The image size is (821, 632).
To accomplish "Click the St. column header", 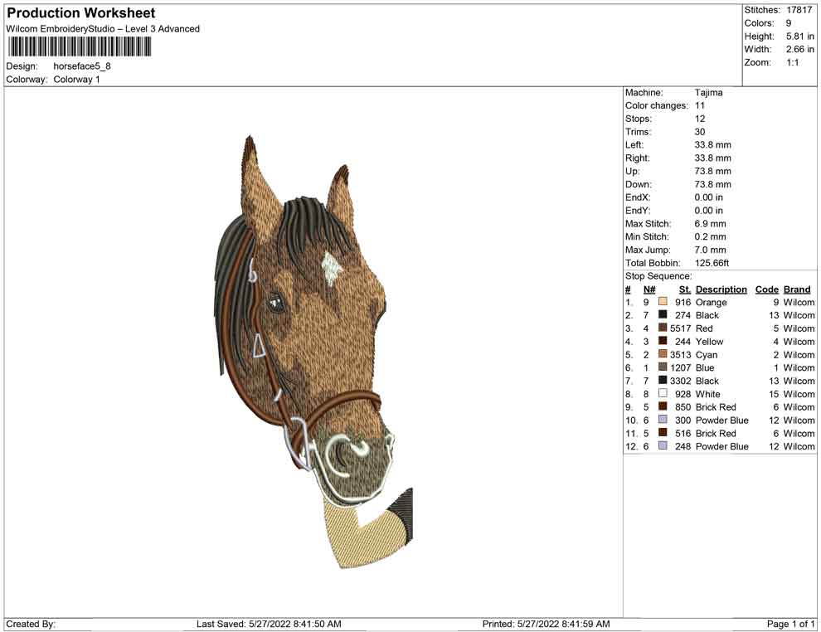I will pos(684,289).
